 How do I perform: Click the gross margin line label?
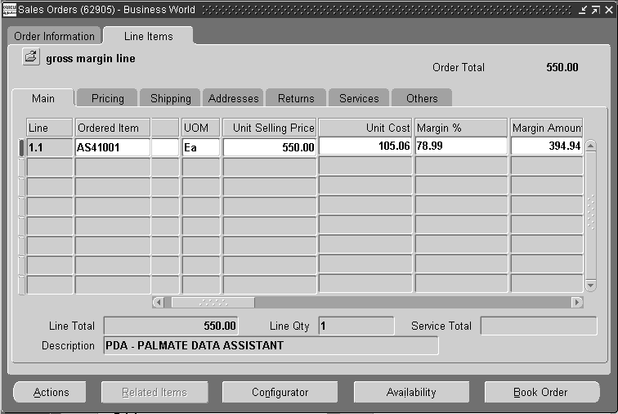[91, 58]
